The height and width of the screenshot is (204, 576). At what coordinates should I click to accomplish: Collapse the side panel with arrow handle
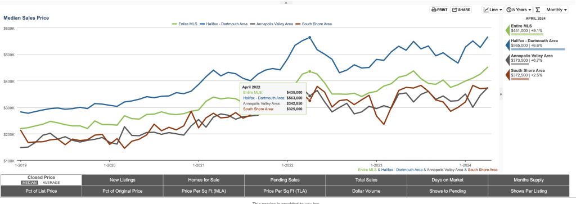pyautogui.click(x=501, y=94)
